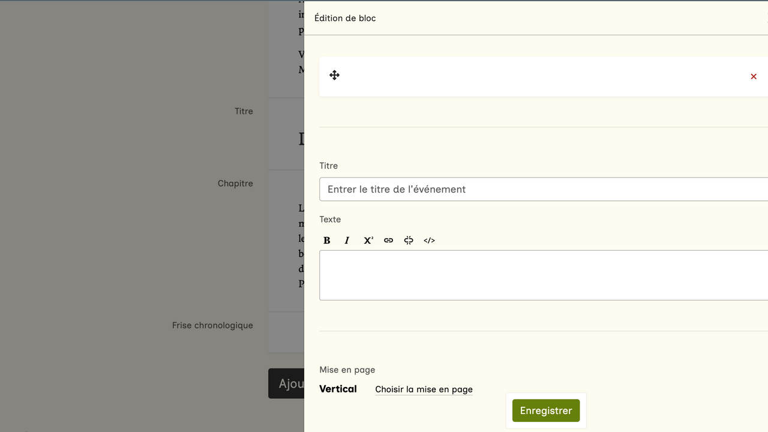Image resolution: width=768 pixels, height=432 pixels.
Task: Select the Chapitre block label
Action: click(x=235, y=184)
